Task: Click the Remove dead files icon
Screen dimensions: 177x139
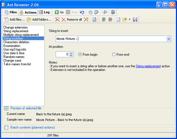Action: pos(86,19)
